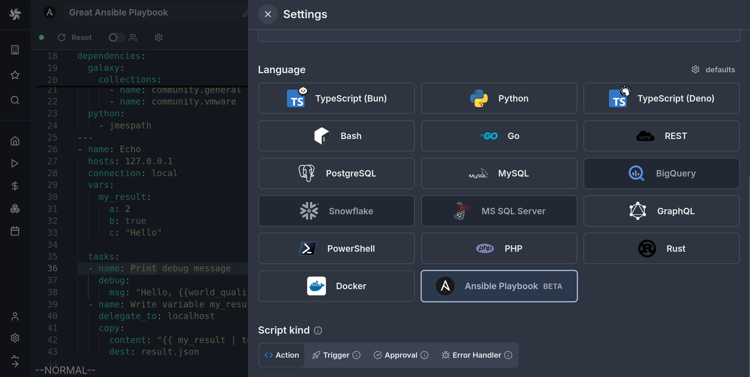Click the Windmill logo at top left
Image resolution: width=750 pixels, height=377 pixels.
[x=15, y=14]
